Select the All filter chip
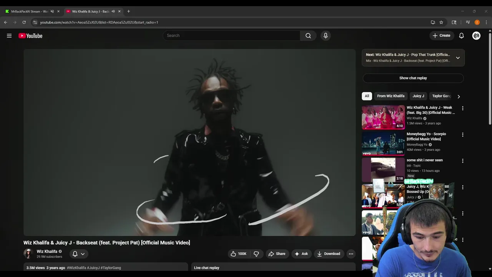 coord(367,96)
